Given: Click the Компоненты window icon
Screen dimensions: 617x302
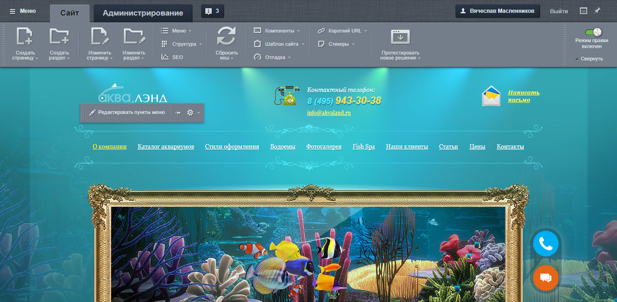Looking at the screenshot, I should point(258,31).
